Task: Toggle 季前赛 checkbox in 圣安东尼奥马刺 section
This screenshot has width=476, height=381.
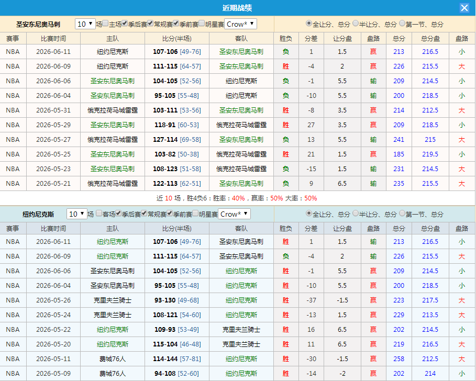Action: click(176, 24)
